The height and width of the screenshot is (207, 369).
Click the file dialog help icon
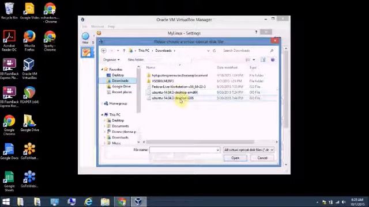(x=273, y=60)
